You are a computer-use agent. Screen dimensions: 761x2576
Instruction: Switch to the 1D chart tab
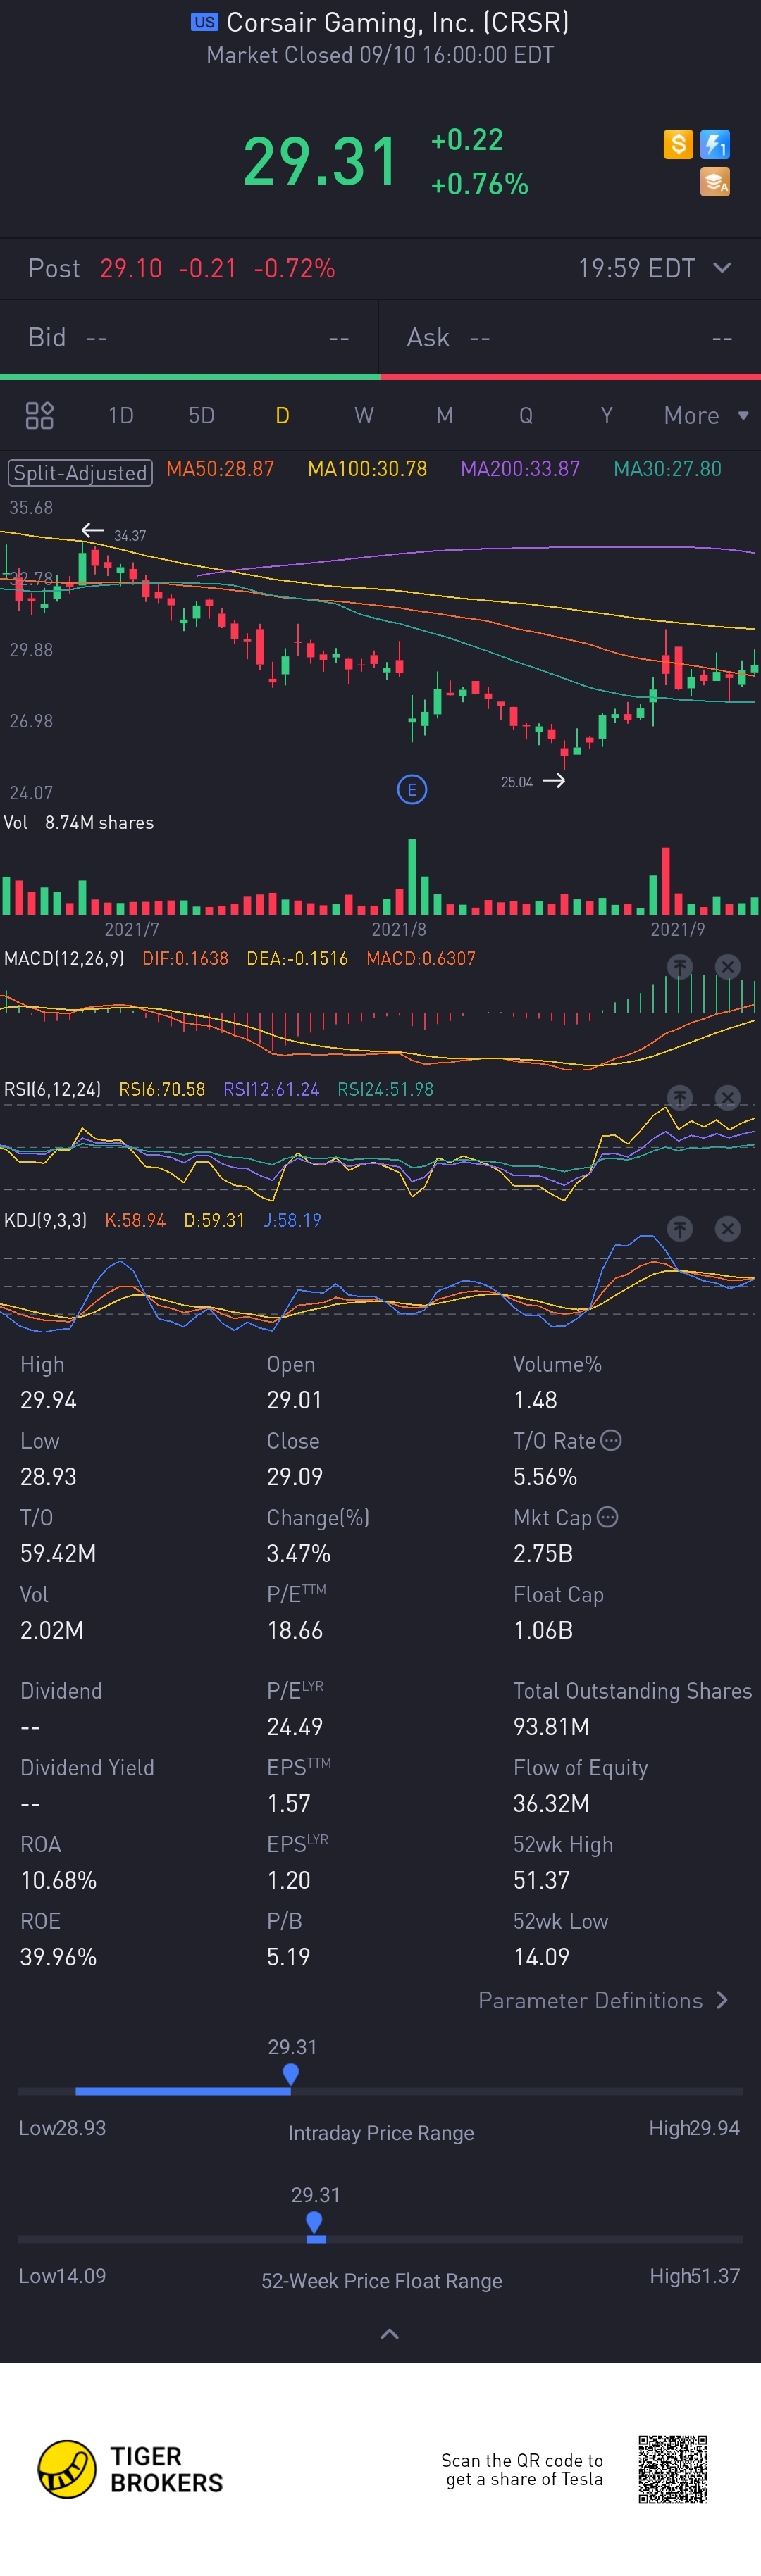click(121, 415)
